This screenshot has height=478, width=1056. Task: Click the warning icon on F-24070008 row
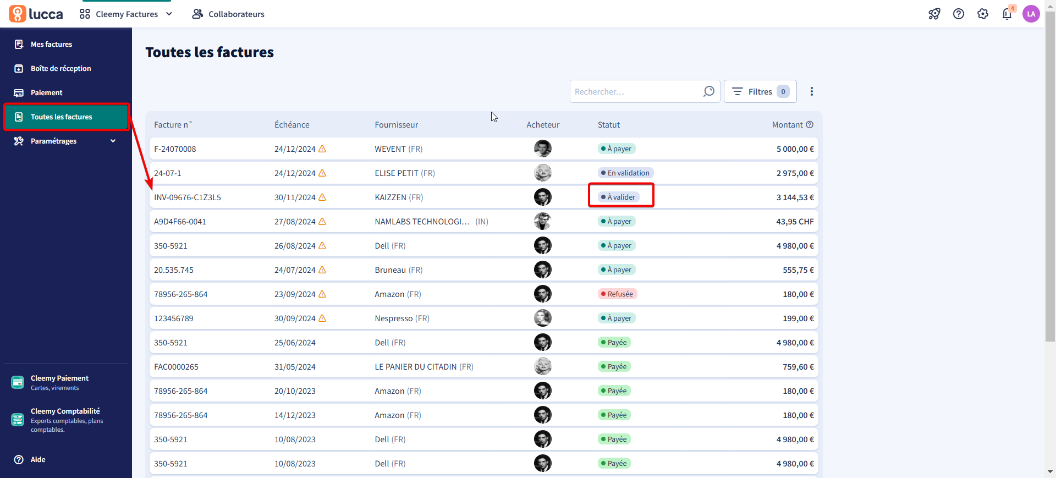coord(322,149)
